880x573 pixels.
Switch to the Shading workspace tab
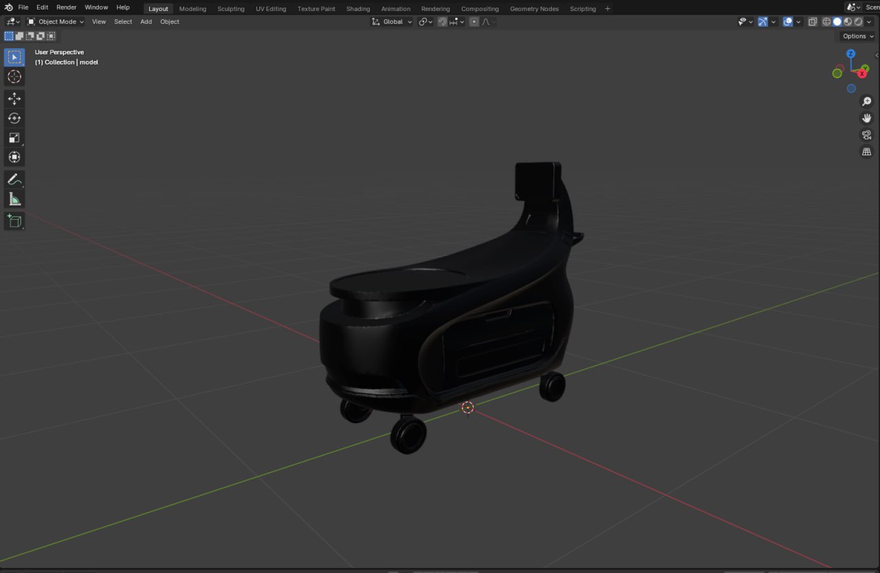pyautogui.click(x=358, y=9)
